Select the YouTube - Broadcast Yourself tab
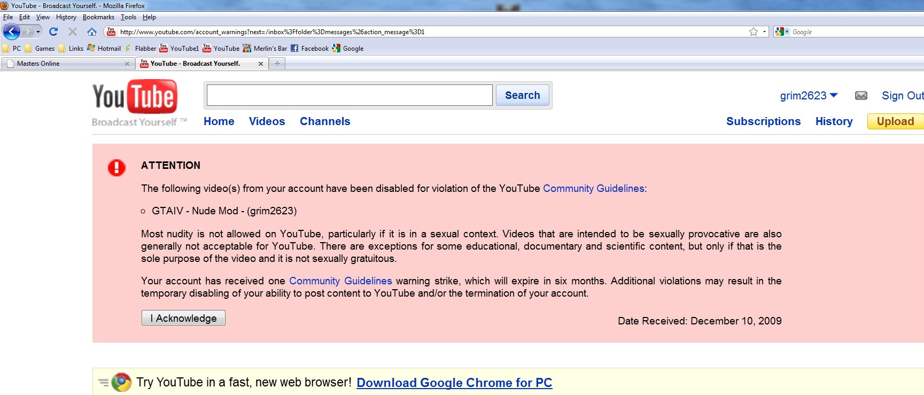Image resolution: width=924 pixels, height=395 pixels. 201,64
